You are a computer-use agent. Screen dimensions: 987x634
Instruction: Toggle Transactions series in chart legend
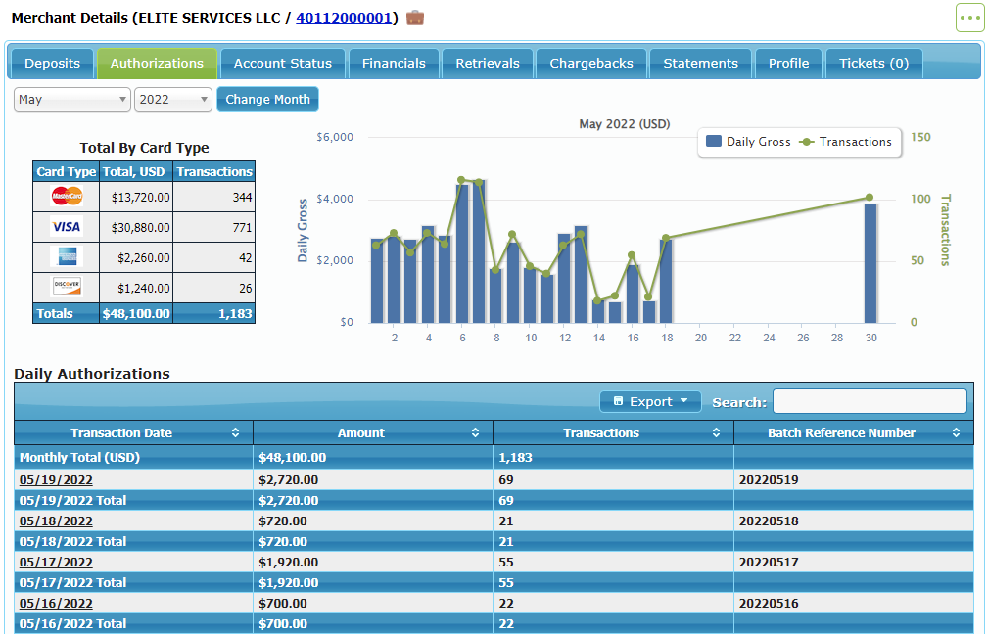click(847, 142)
